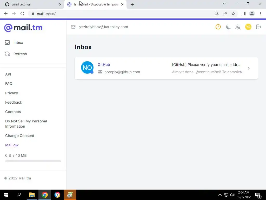Viewport: 266px width, 200px height.
Task: Select the Temp Mail browser tab
Action: click(x=95, y=4)
